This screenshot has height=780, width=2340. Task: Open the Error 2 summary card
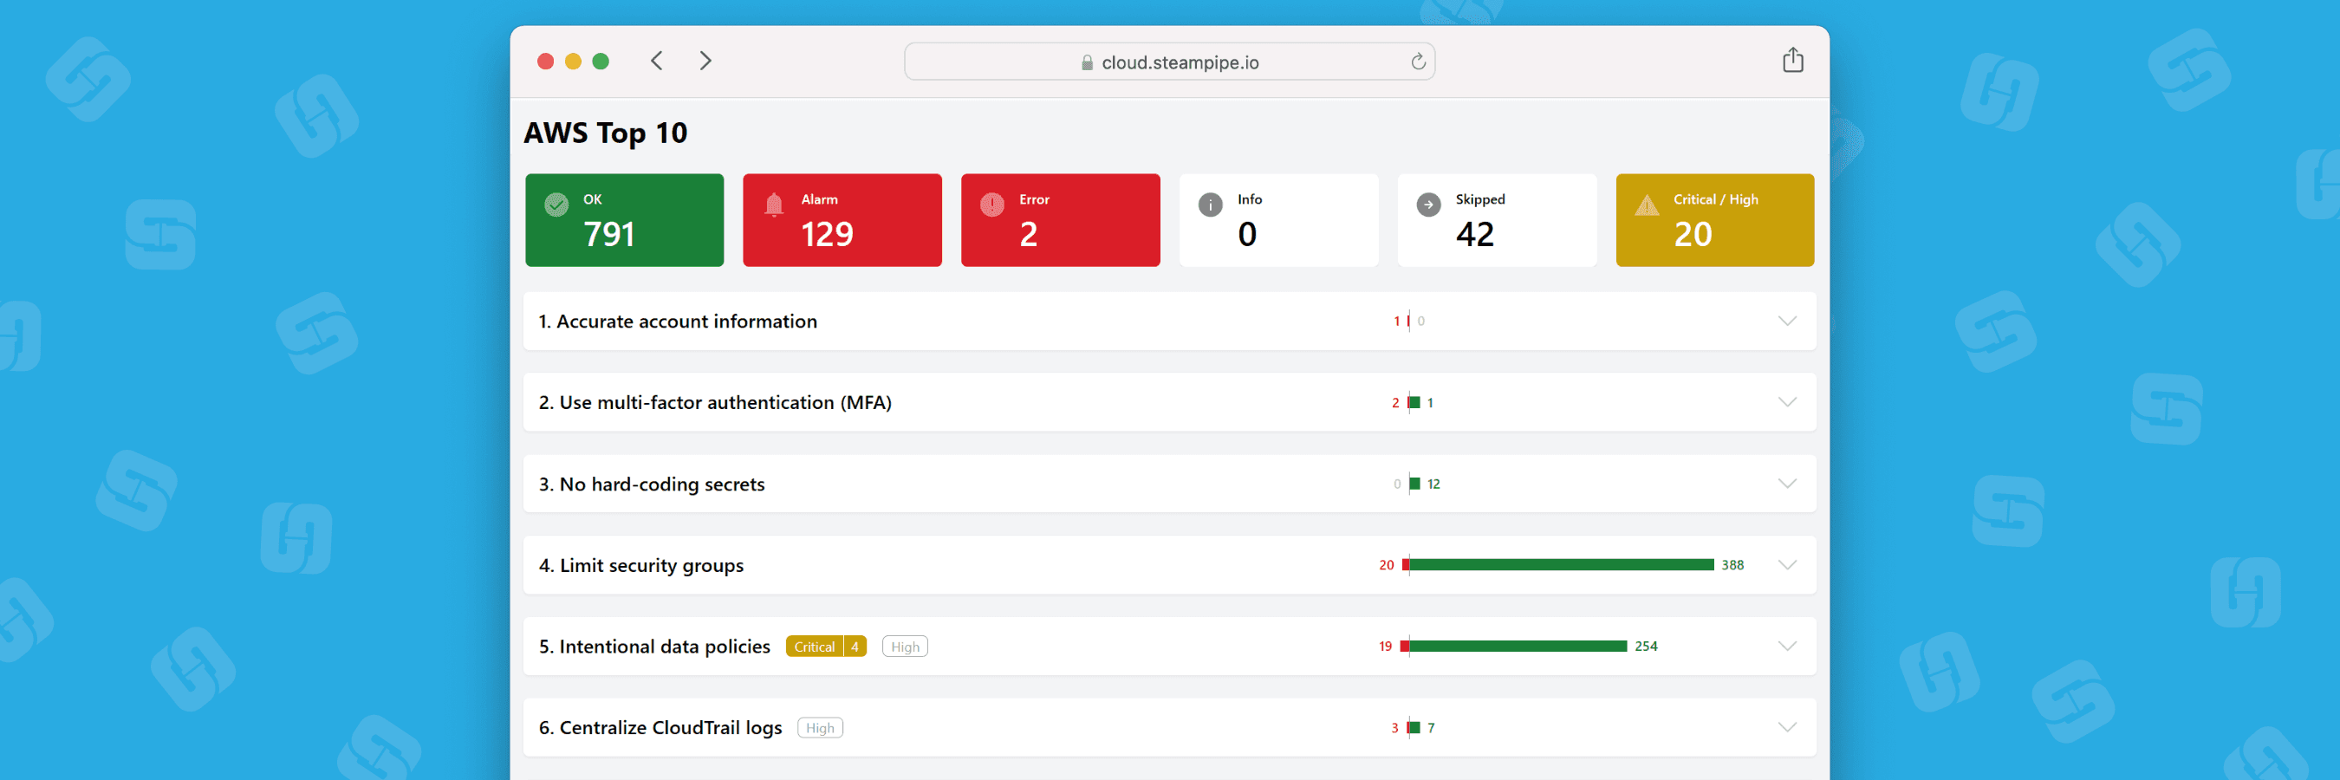1060,220
